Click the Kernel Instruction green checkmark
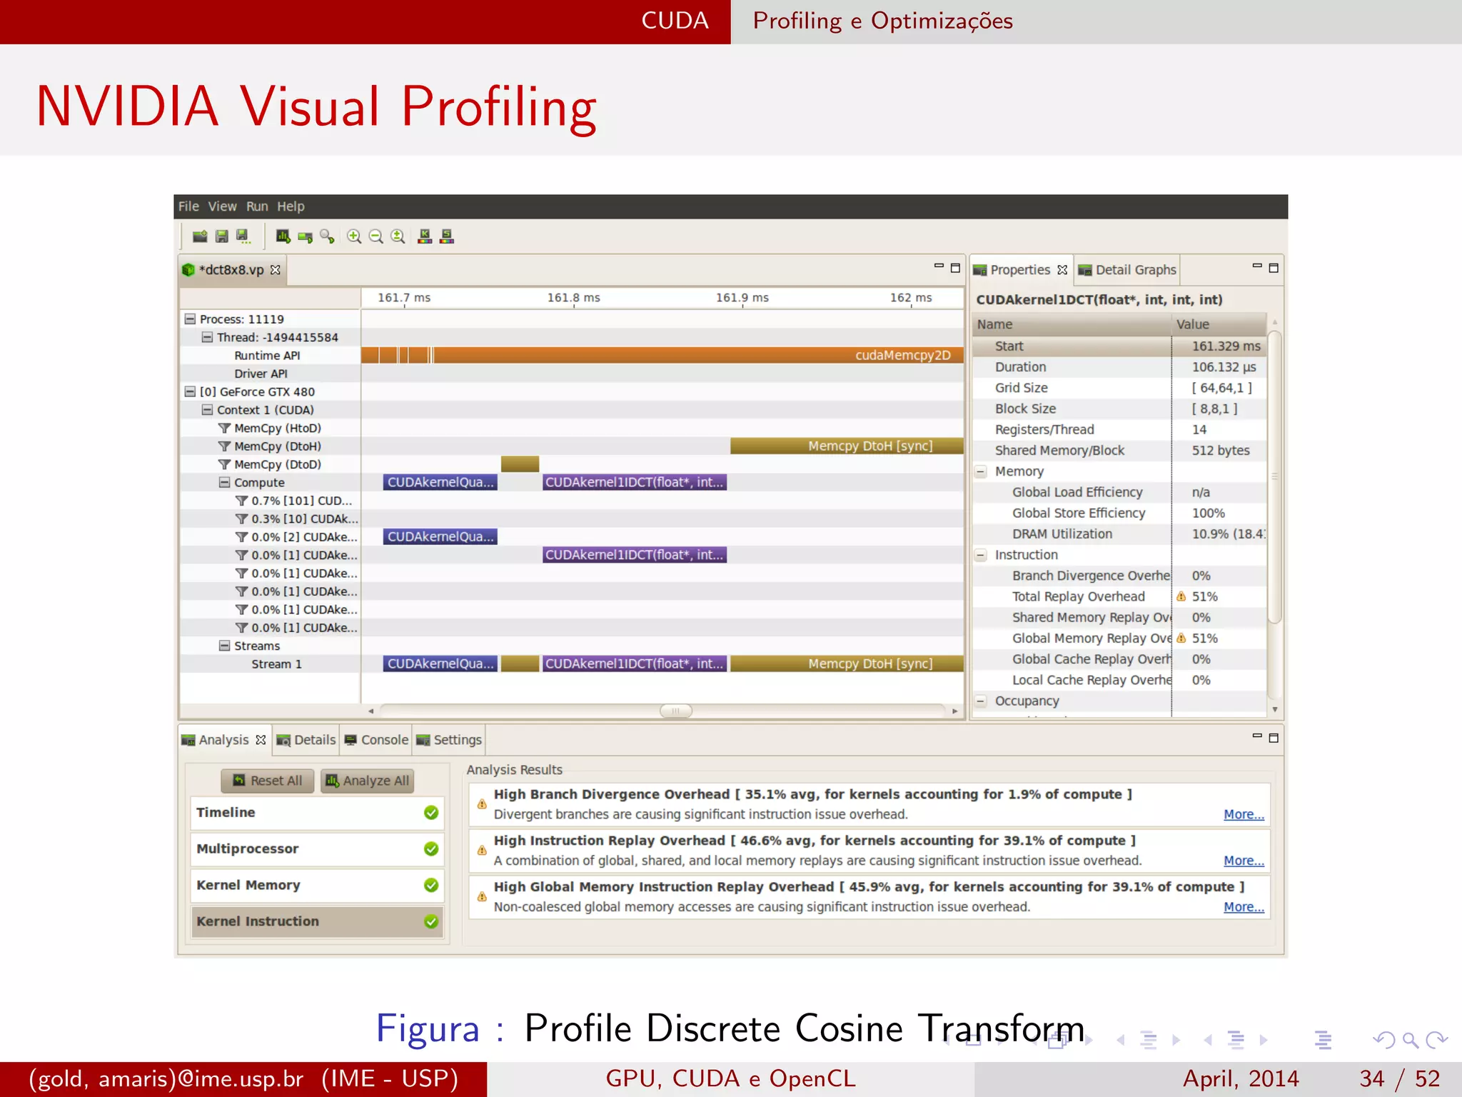Screen dimensions: 1462x1097 point(431,922)
